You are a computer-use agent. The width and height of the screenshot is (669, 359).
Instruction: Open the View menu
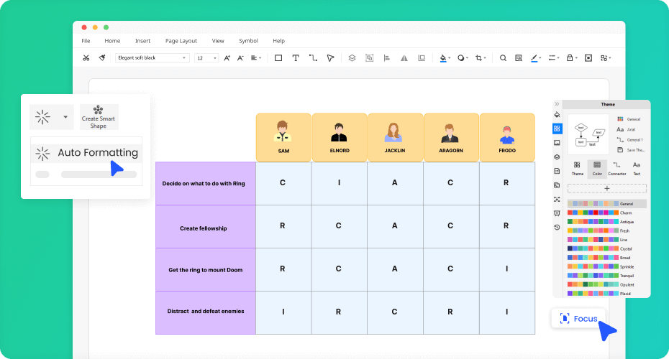[x=218, y=41]
